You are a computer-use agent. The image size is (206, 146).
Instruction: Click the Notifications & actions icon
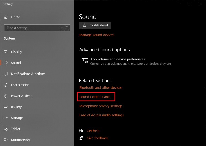point(6,74)
